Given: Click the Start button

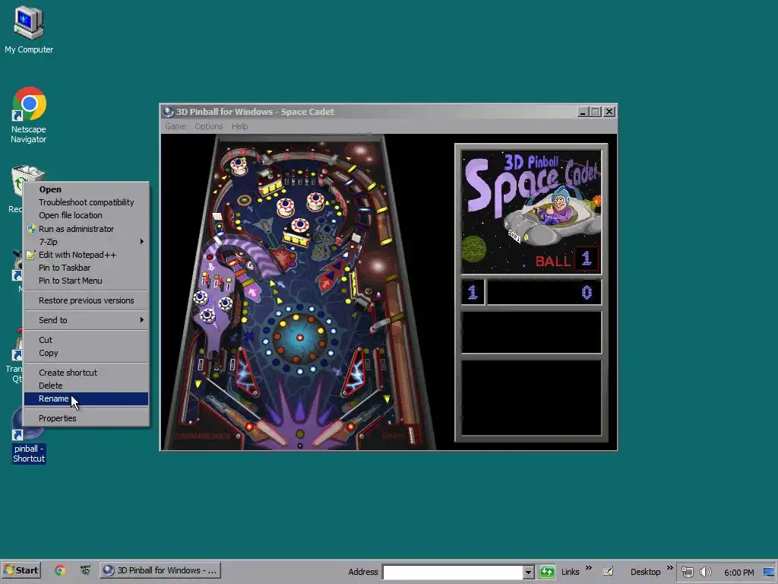Looking at the screenshot, I should pos(21,570).
